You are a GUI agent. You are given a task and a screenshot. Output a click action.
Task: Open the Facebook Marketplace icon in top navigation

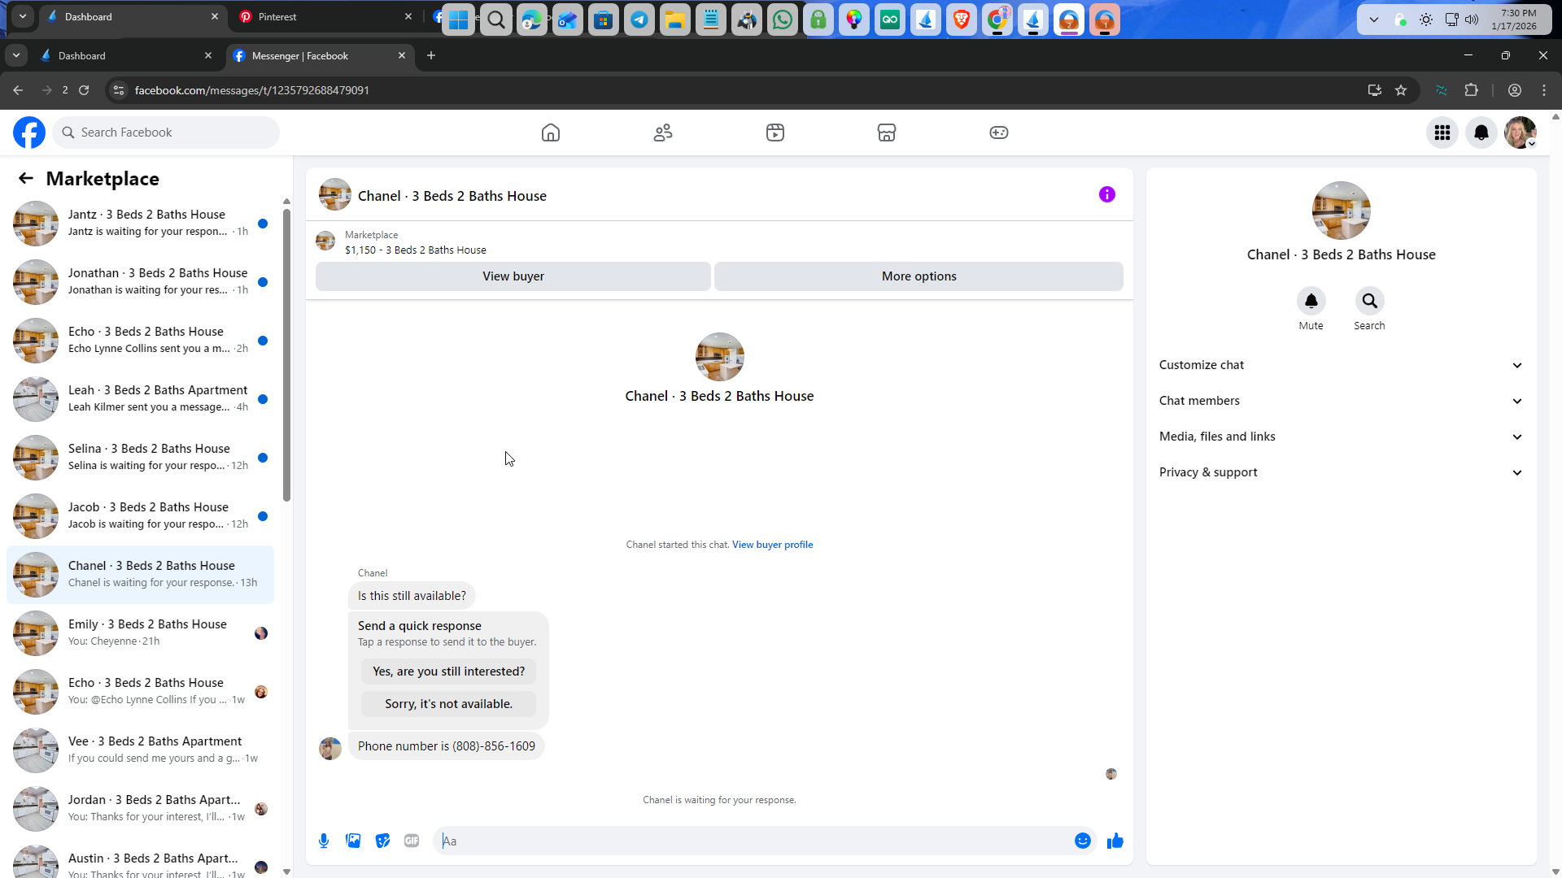(x=887, y=133)
